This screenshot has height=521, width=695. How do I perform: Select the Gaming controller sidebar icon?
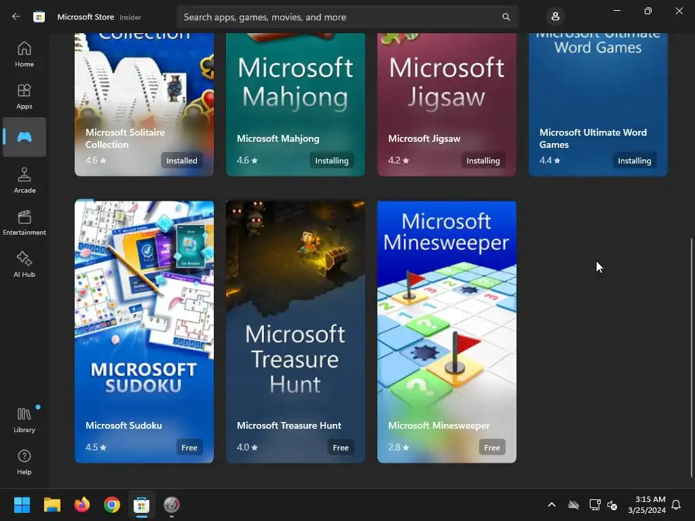(24, 137)
